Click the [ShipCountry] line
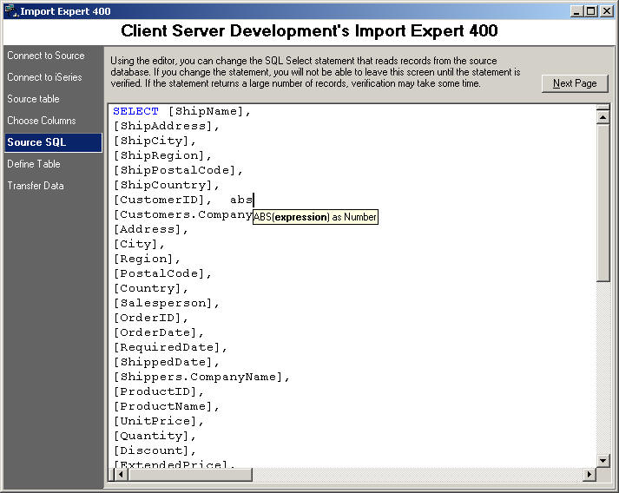 (x=166, y=186)
